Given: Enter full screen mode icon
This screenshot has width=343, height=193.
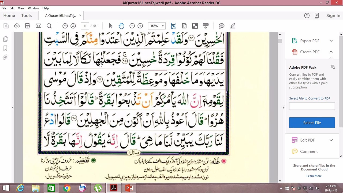Looking at the screenshot, I should click(195, 26).
